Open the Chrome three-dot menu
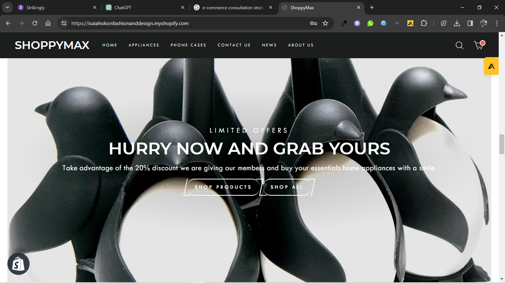Image resolution: width=505 pixels, height=283 pixels. click(496, 23)
